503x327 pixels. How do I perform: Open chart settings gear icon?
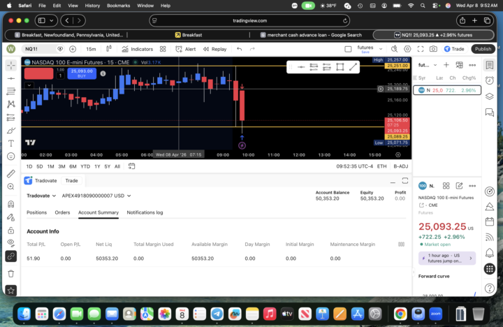pyautogui.click(x=407, y=49)
